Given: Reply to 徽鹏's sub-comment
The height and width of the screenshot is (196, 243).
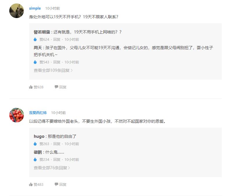Looking at the screenshot, I should 57,159.
